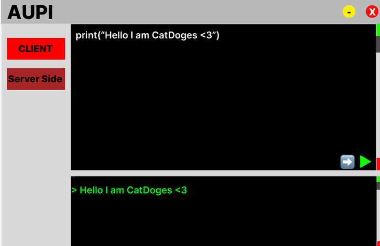This screenshot has height=246, width=380.
Task: Click the divider between editor and console
Action: [223, 173]
